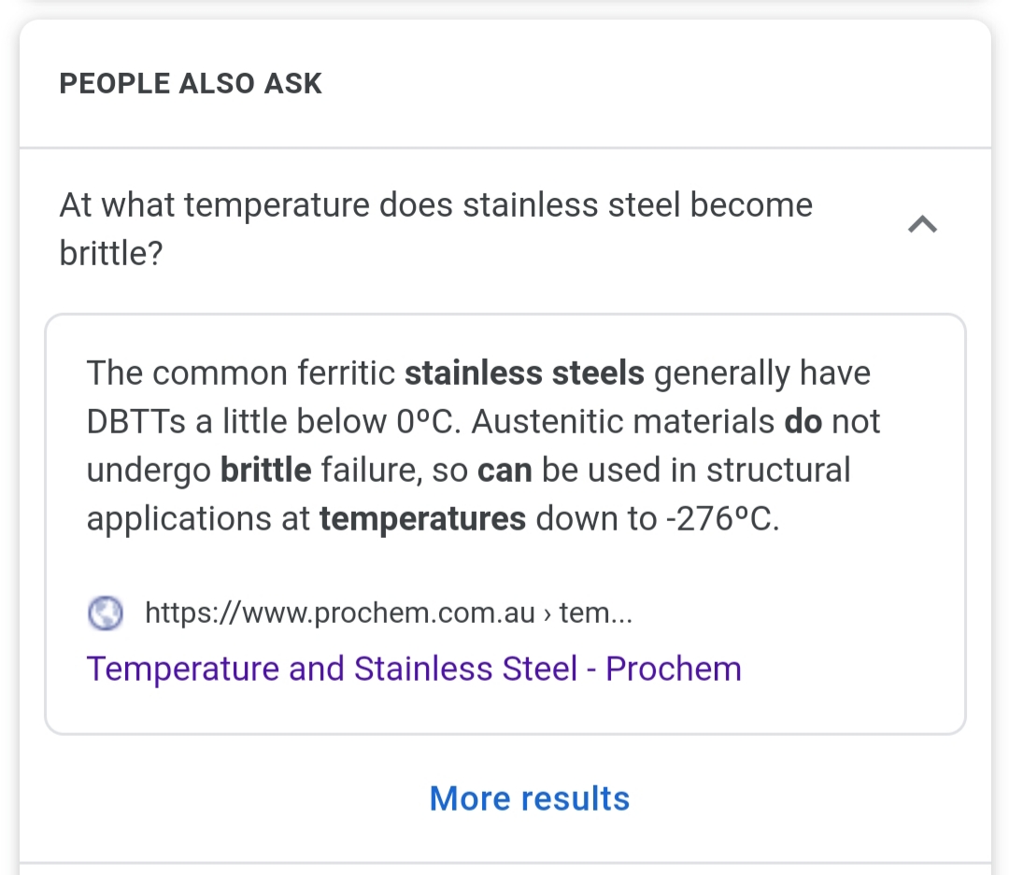Click the word 'undergo' in the answer text
This screenshot has width=1009, height=875.
click(x=149, y=471)
